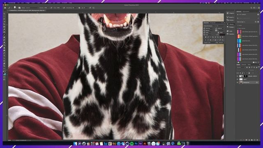Screen dimensions: 263x148
Task: Toggle Faux Bold in the Character panel
Action: (x=205, y=37)
